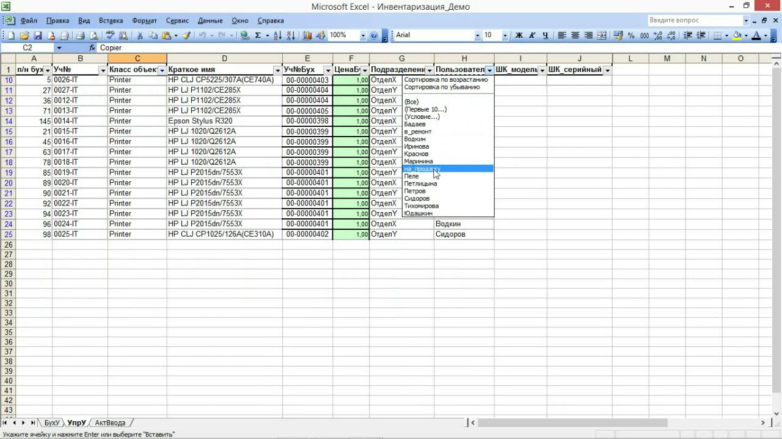Screen dimensions: 782x439
Task: Click the Cut scissors icon
Action: [140, 35]
